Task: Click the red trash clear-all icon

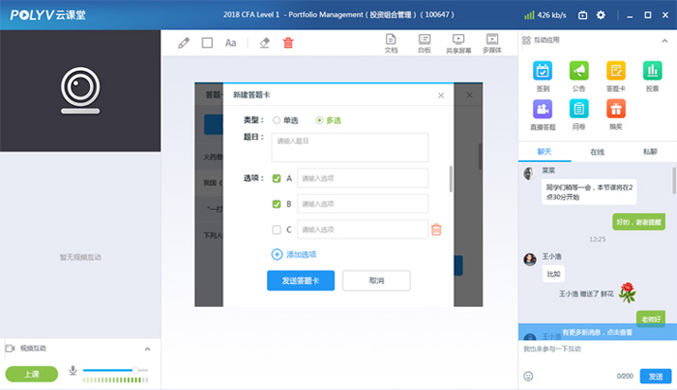Action: [x=288, y=43]
